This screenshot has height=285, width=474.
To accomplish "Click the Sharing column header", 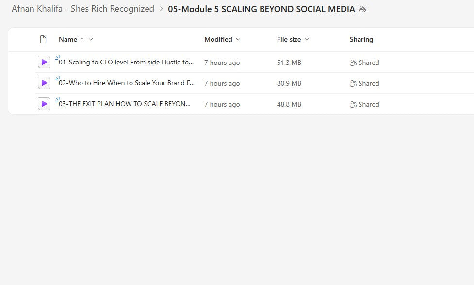I will (x=361, y=39).
